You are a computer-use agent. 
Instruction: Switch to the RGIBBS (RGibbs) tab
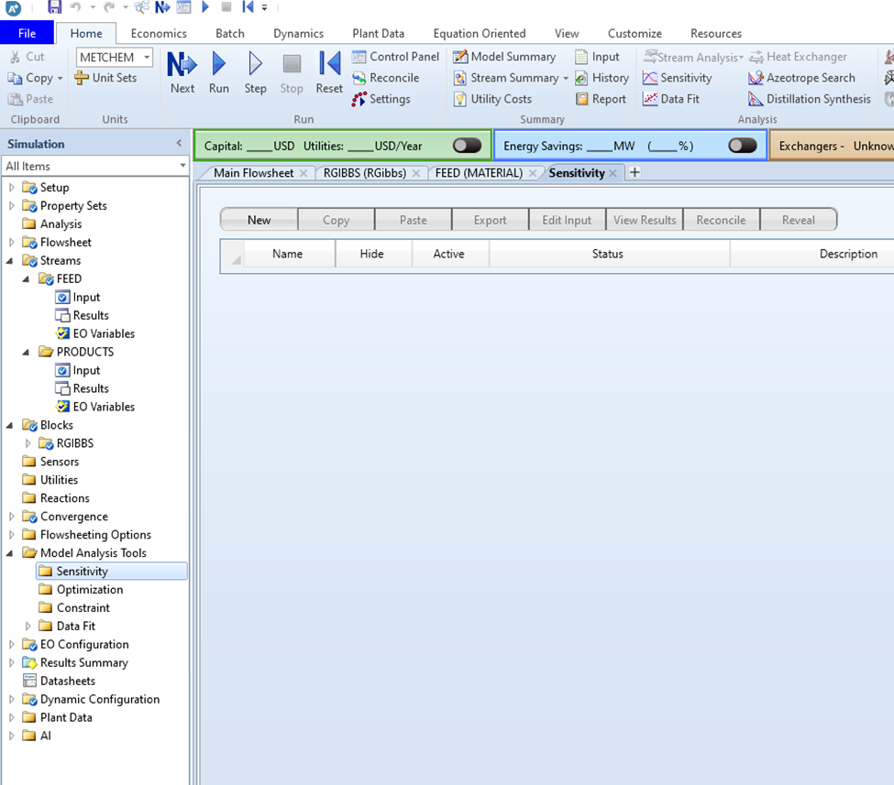(x=364, y=172)
